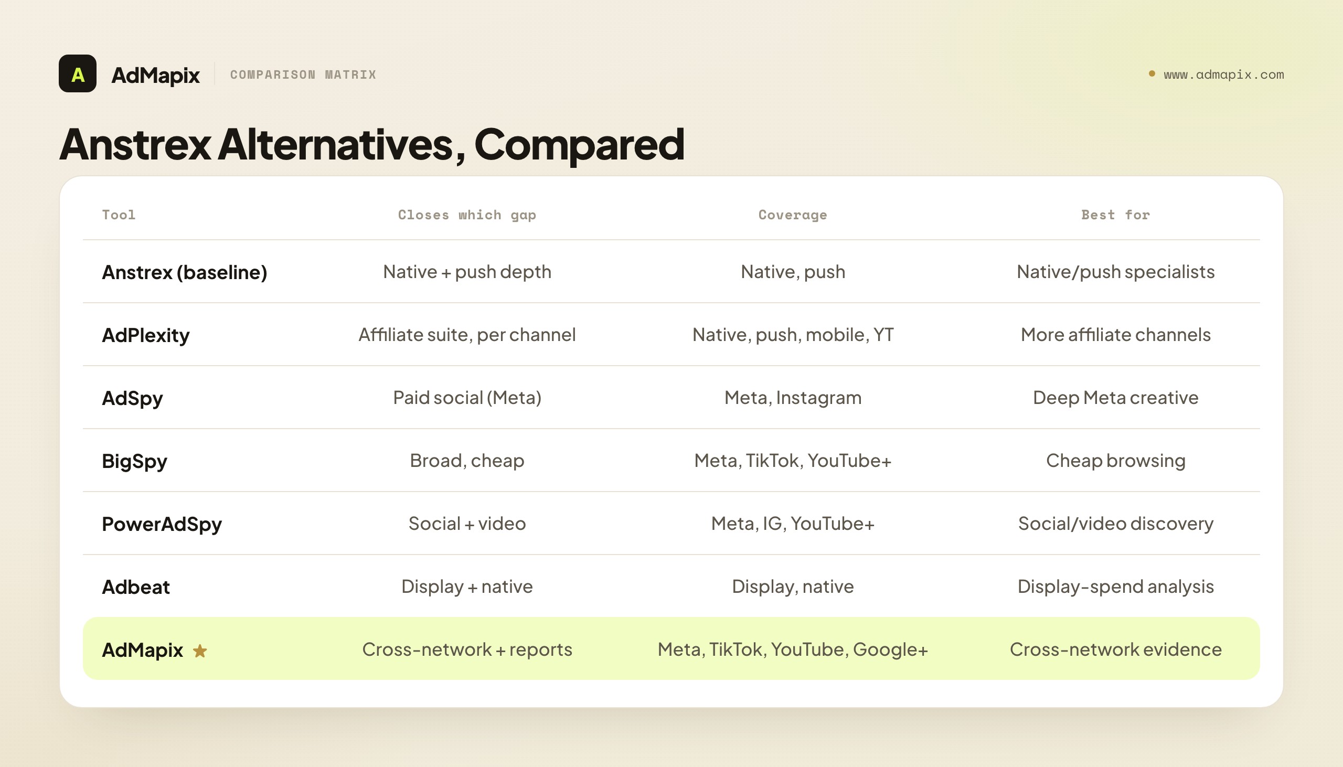Click the Meta, TikTok, YouTube+ cell
This screenshot has width=1343, height=767.
coord(793,461)
